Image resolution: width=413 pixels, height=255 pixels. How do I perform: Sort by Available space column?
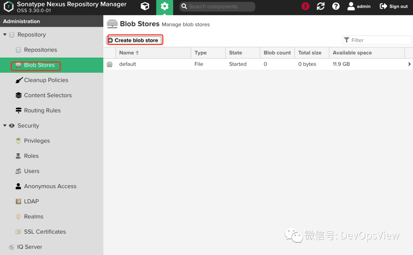(x=367, y=53)
